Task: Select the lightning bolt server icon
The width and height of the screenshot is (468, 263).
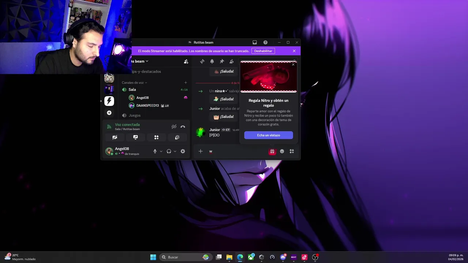Action: [x=109, y=101]
